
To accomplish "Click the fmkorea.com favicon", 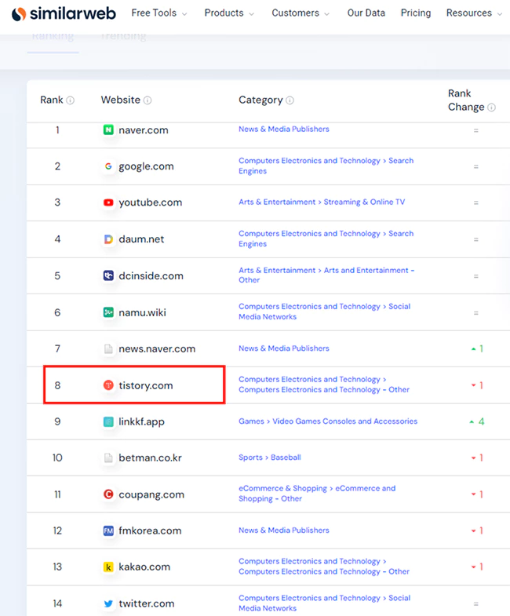I will (108, 530).
